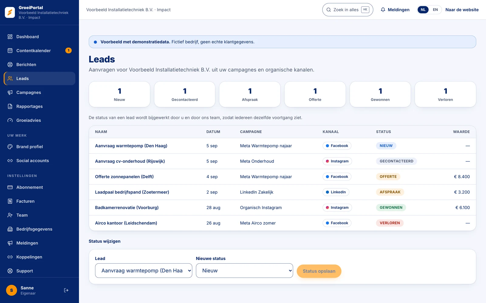The image size is (486, 303).
Task: Select the Leads sidebar menu item
Action: point(39,78)
